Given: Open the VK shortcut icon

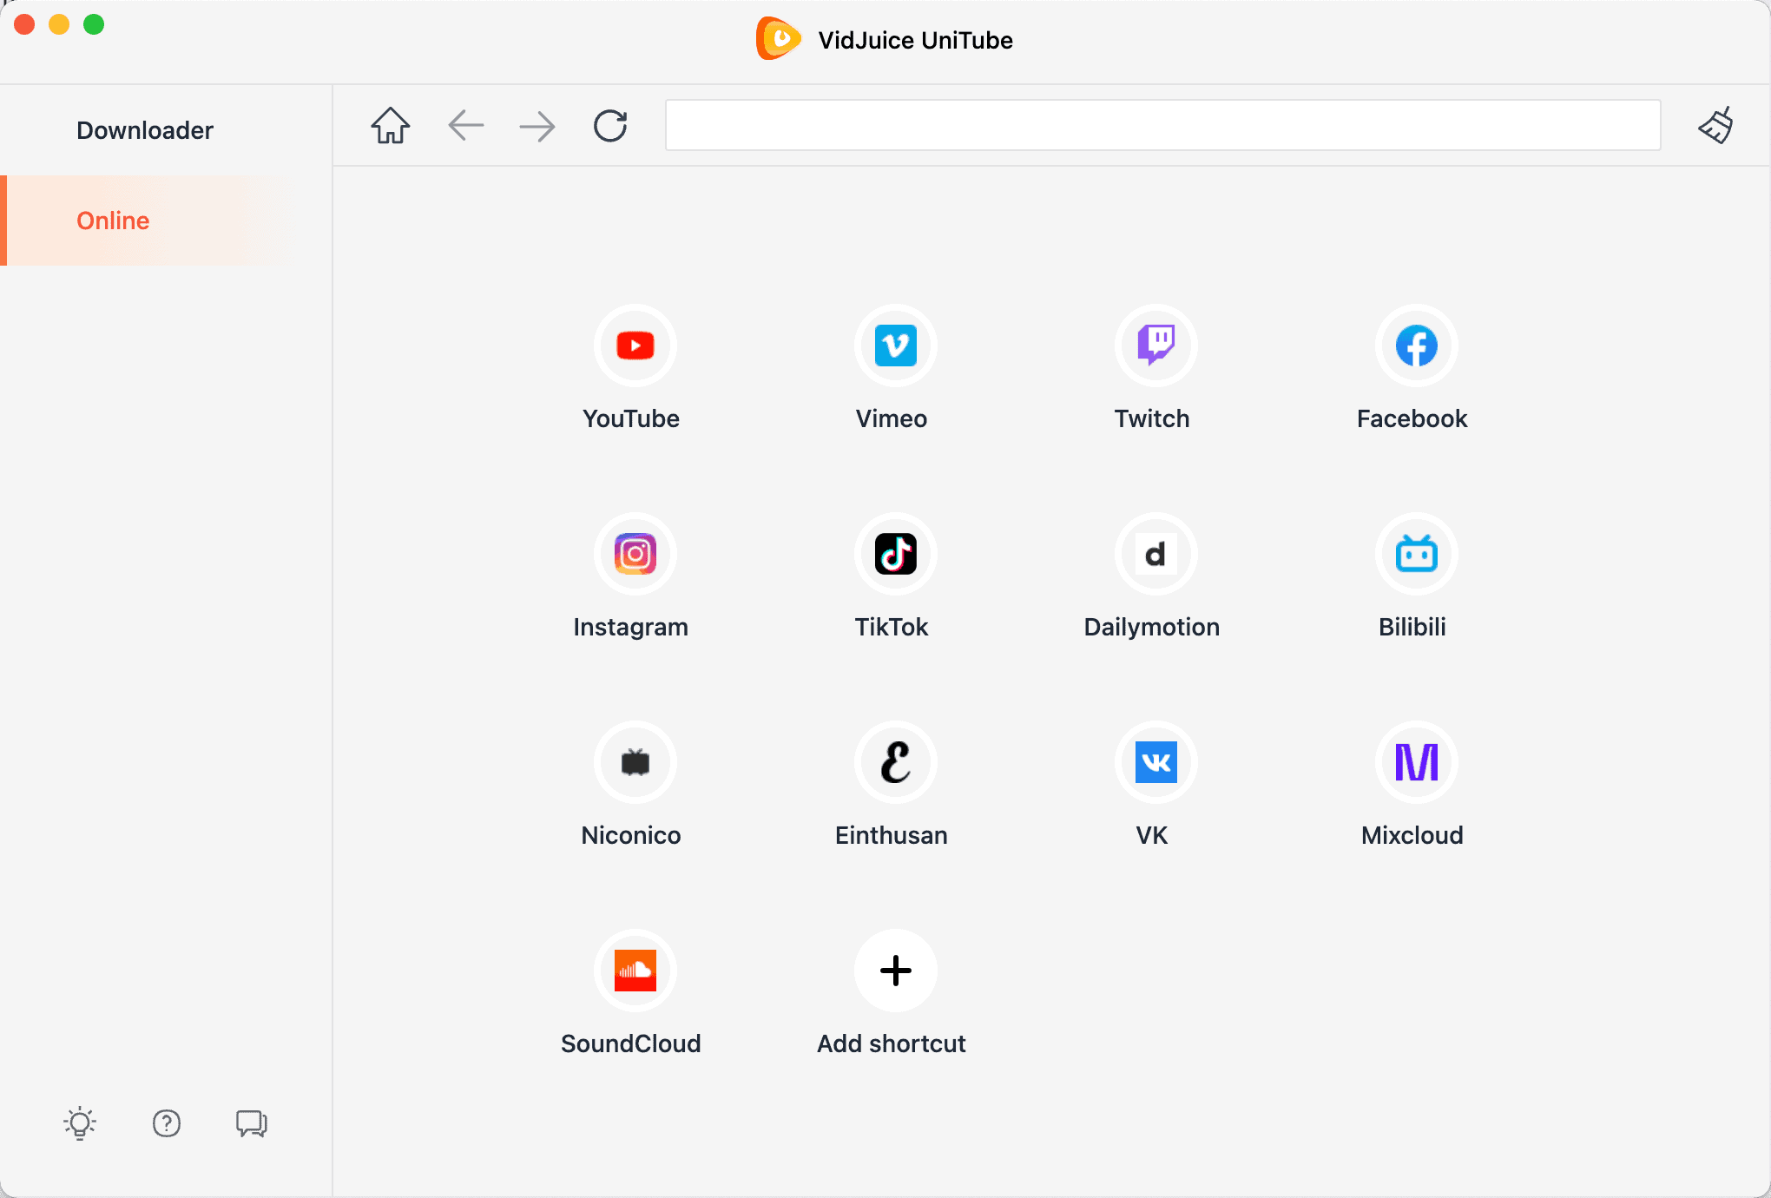Looking at the screenshot, I should click(1155, 762).
